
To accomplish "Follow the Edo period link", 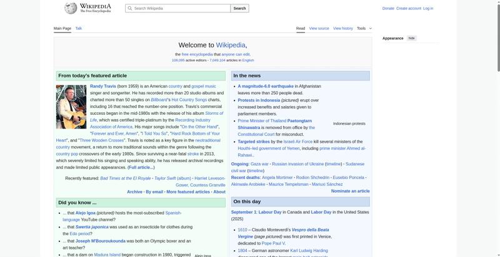I will [80, 234].
